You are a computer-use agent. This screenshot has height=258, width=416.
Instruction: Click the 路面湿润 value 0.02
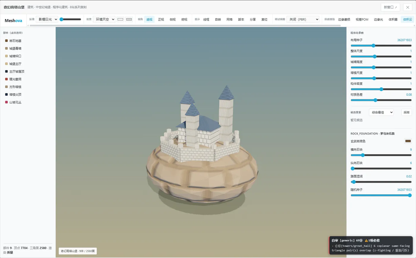pyautogui.click(x=409, y=176)
